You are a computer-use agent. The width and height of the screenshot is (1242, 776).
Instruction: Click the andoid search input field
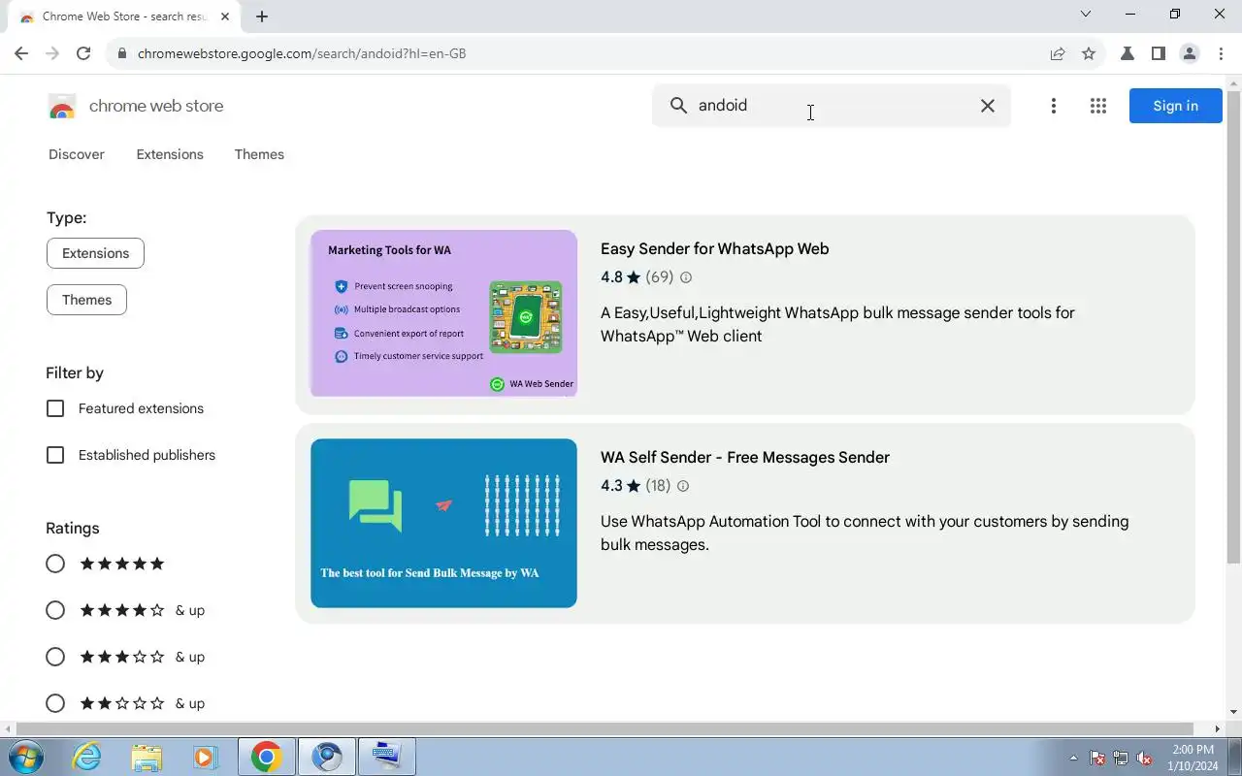[832, 106]
